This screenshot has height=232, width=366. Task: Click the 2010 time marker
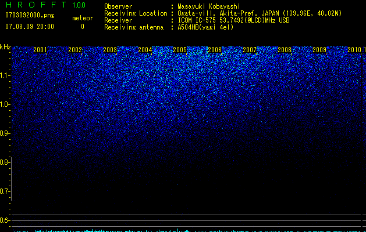click(354, 50)
